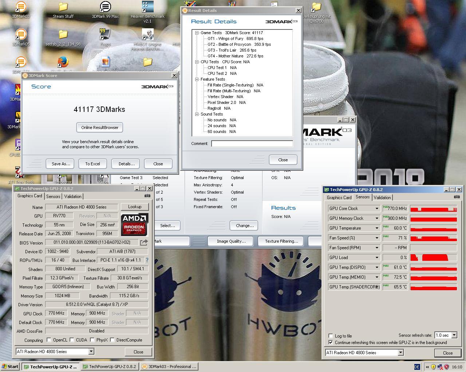Collapse the Feature Tests tree node
The width and height of the screenshot is (466, 372).
point(197,79)
